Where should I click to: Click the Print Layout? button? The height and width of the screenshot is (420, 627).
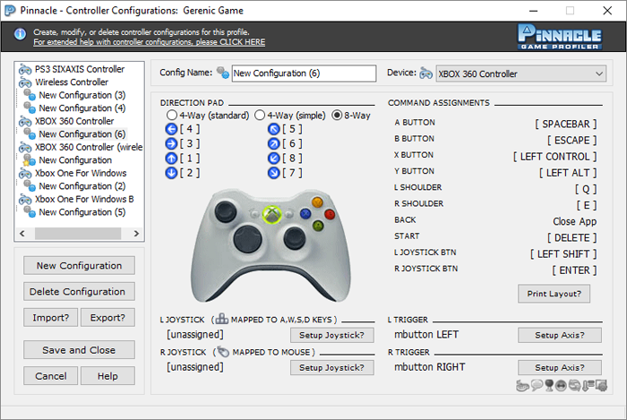[x=554, y=294]
